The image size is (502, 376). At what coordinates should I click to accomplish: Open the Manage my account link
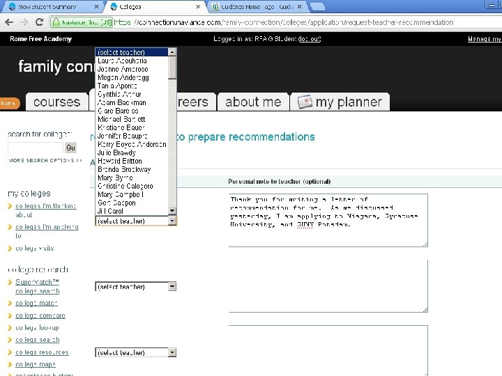point(485,39)
